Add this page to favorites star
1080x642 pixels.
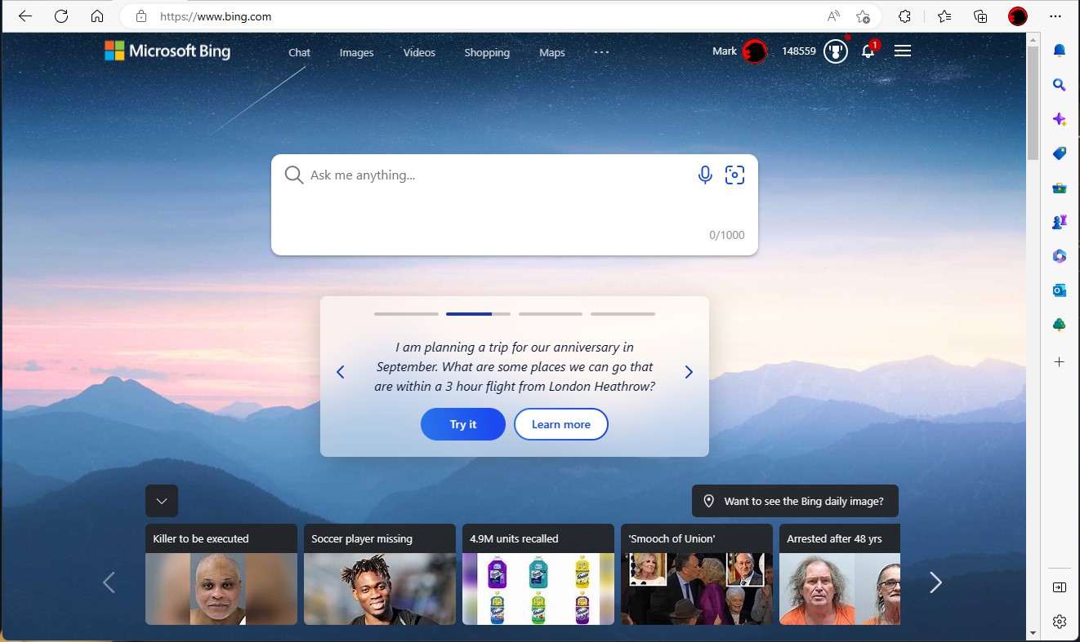pos(863,16)
